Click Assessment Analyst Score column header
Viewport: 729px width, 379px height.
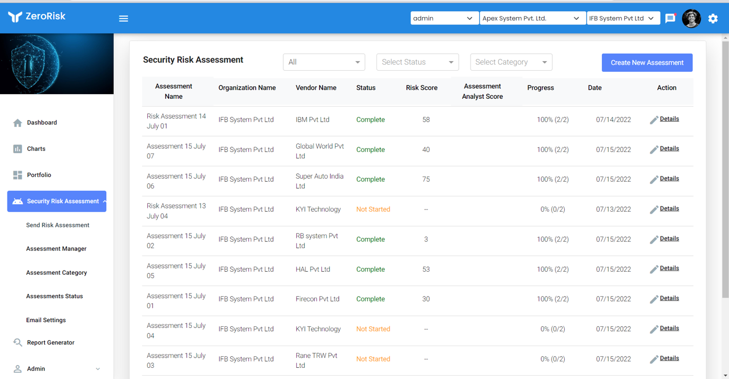click(482, 91)
